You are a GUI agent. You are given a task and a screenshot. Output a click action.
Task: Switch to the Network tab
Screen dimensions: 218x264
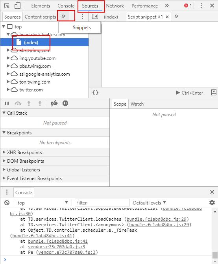(x=115, y=6)
